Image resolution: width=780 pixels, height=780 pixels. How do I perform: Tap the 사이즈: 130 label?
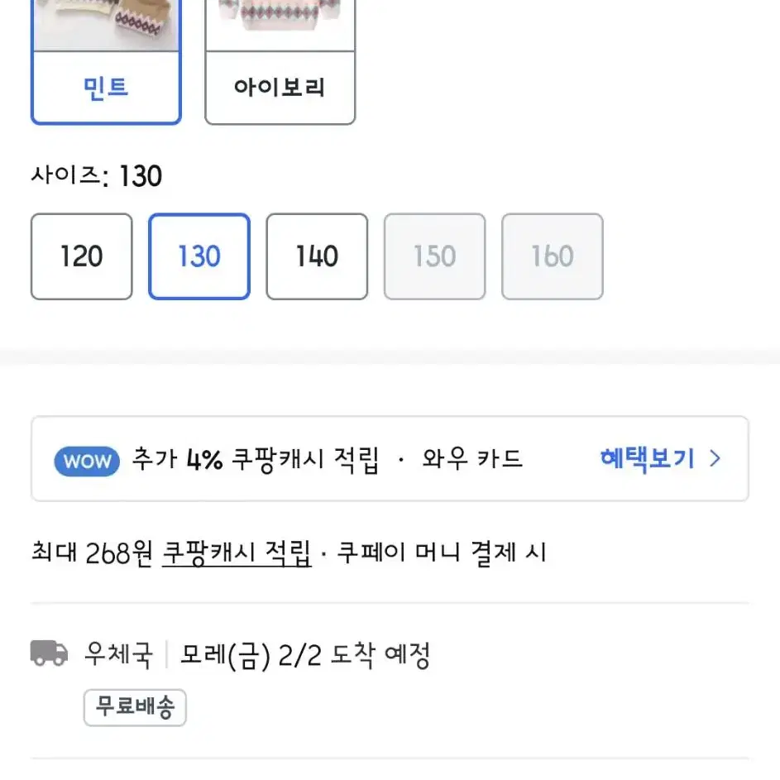pyautogui.click(x=97, y=175)
